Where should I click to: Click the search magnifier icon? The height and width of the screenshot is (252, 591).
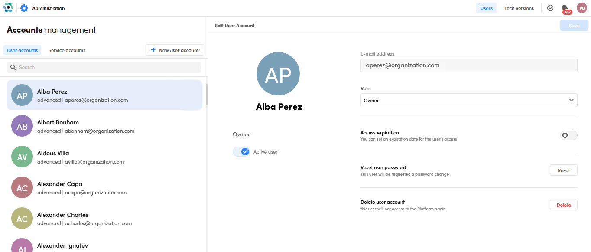coord(13,67)
